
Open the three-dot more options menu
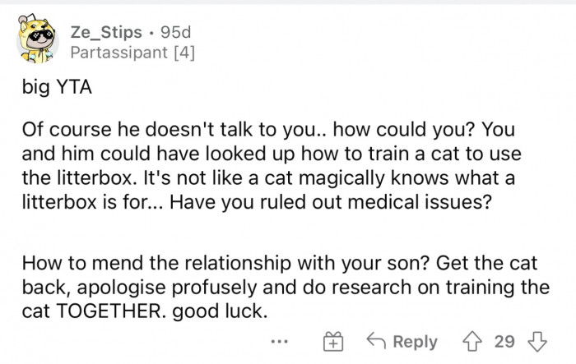[x=281, y=341]
